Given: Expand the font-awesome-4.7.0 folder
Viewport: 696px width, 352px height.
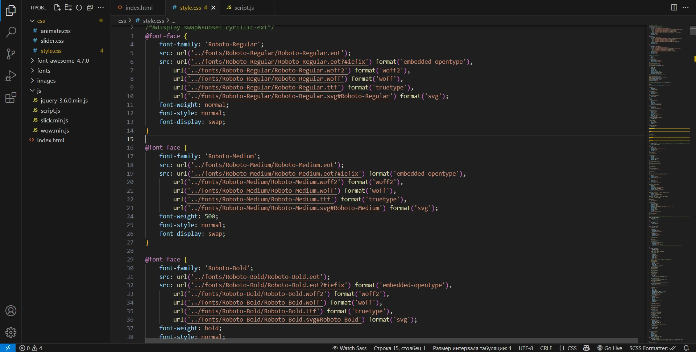Looking at the screenshot, I should click(x=63, y=61).
